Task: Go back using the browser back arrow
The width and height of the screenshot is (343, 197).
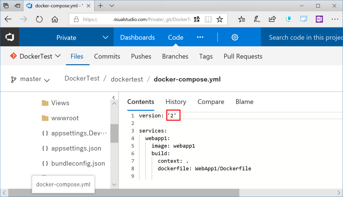Action: point(8,19)
